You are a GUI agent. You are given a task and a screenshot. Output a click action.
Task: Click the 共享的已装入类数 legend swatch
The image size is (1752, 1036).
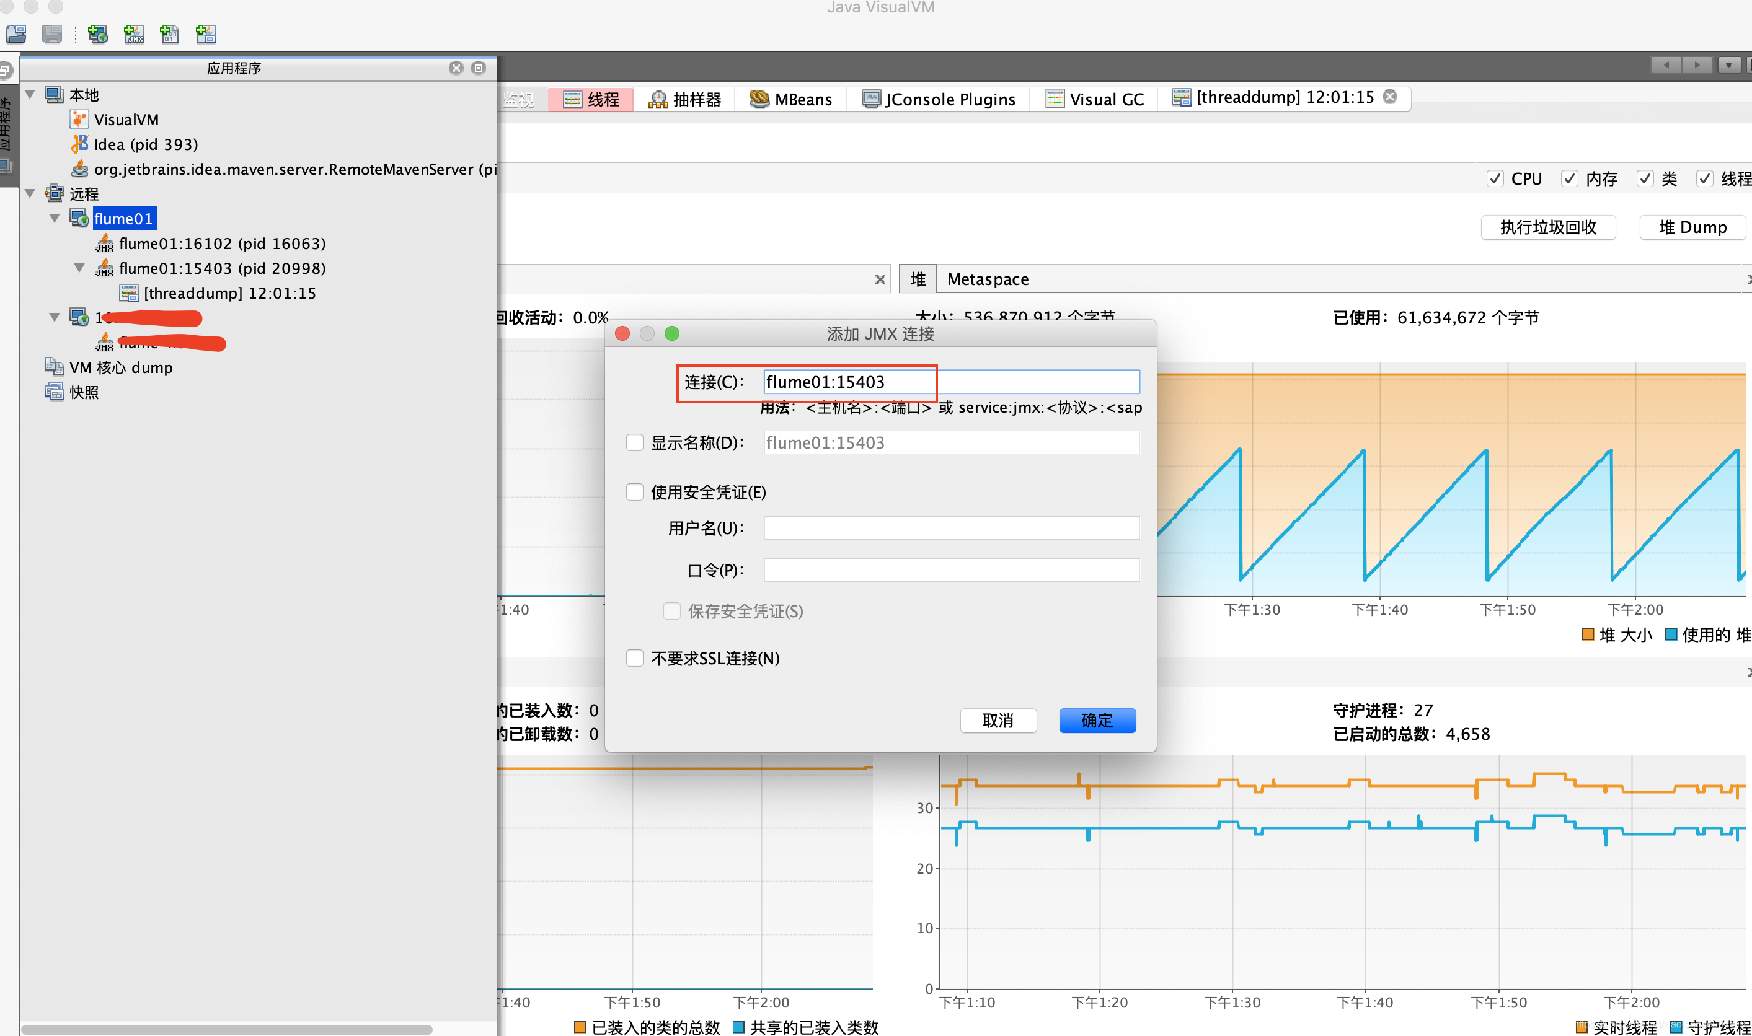(x=738, y=1026)
